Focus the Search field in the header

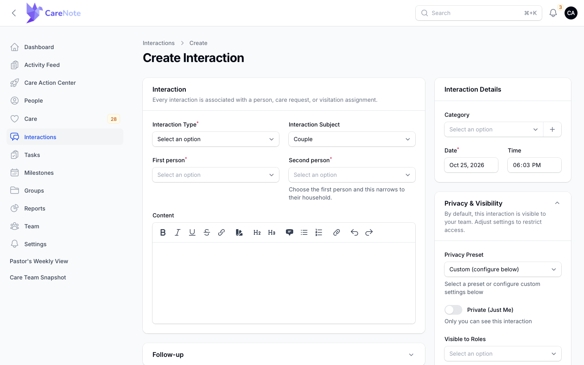click(479, 13)
